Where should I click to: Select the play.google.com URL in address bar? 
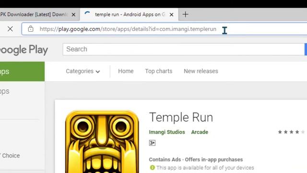[128, 29]
